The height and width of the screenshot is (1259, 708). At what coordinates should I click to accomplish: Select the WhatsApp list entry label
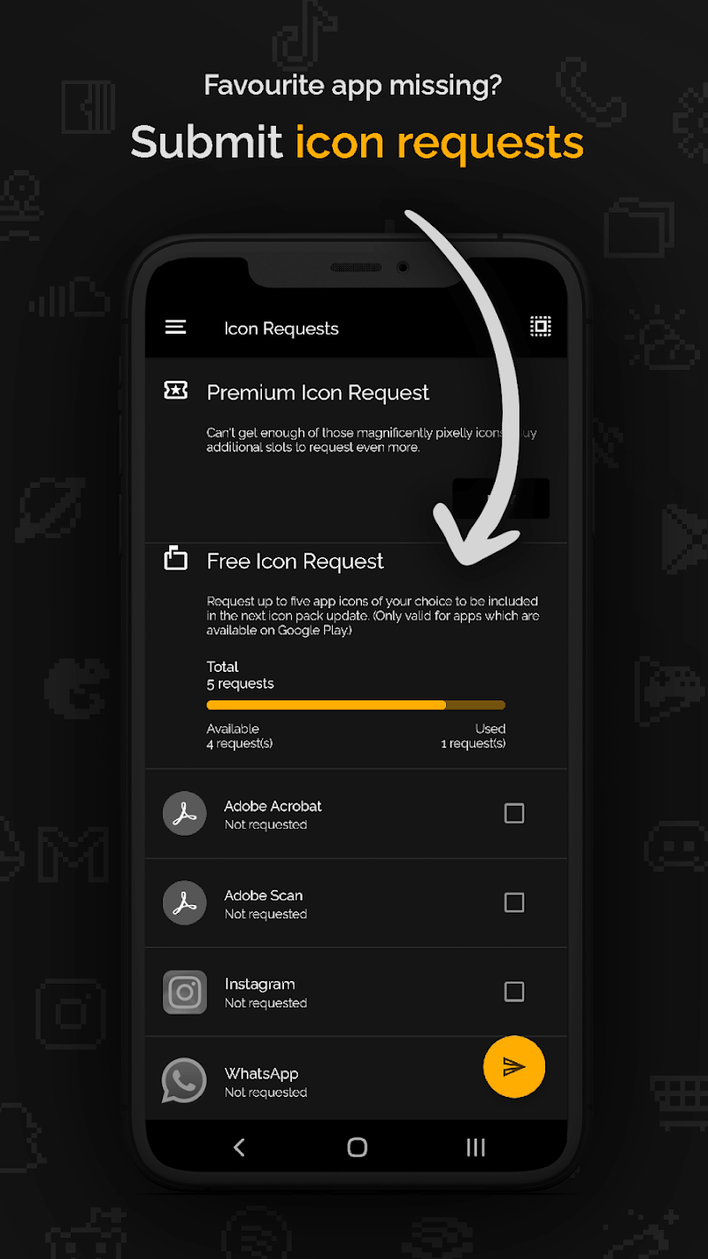(261, 1074)
